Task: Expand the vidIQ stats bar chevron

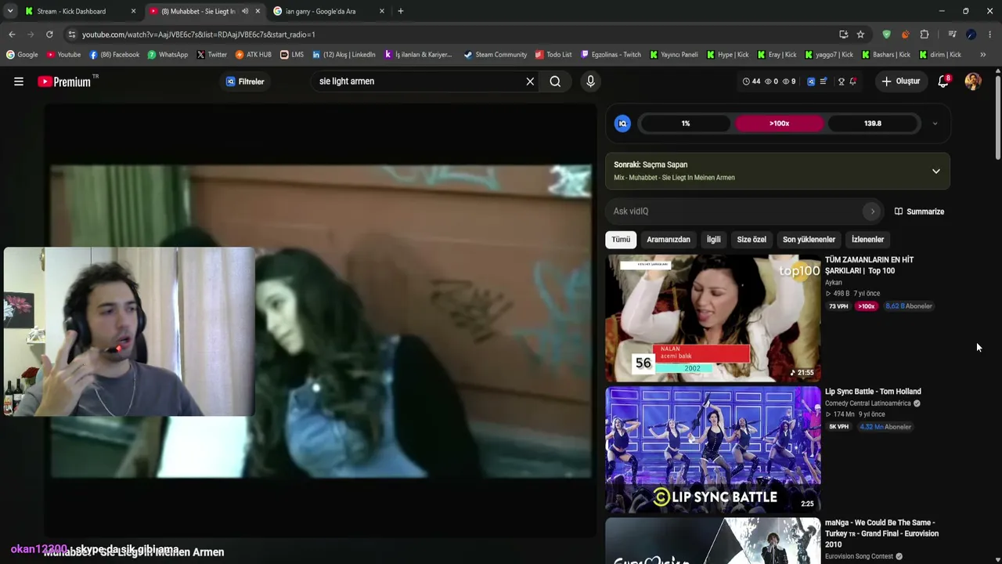Action: 935,124
